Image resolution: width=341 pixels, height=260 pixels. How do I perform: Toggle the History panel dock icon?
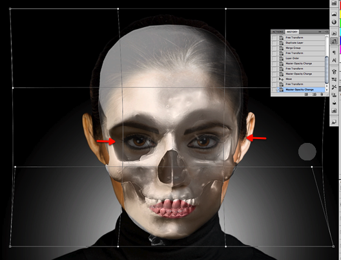click(334, 41)
